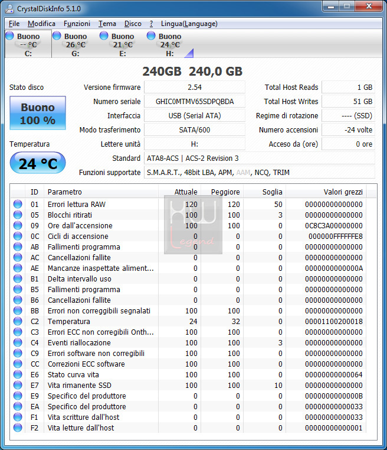Select the G: drive tab at 26 °C

tap(76, 44)
